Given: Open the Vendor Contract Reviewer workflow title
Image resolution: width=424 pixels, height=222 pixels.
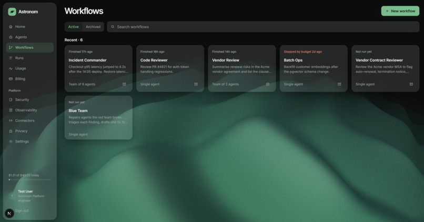Looking at the screenshot, I should point(379,60).
